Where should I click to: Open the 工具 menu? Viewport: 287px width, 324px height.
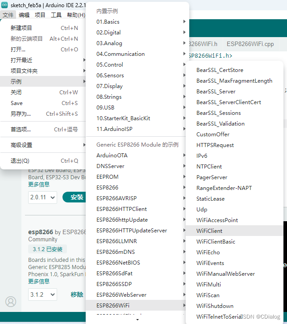click(56, 15)
